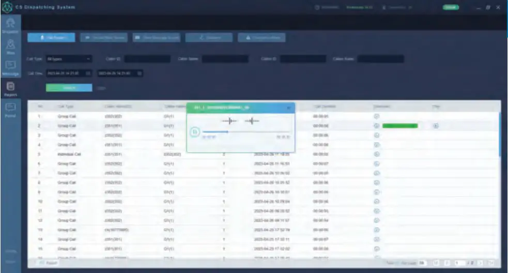Download the recording in row 2
The width and height of the screenshot is (508, 273).
click(376, 126)
